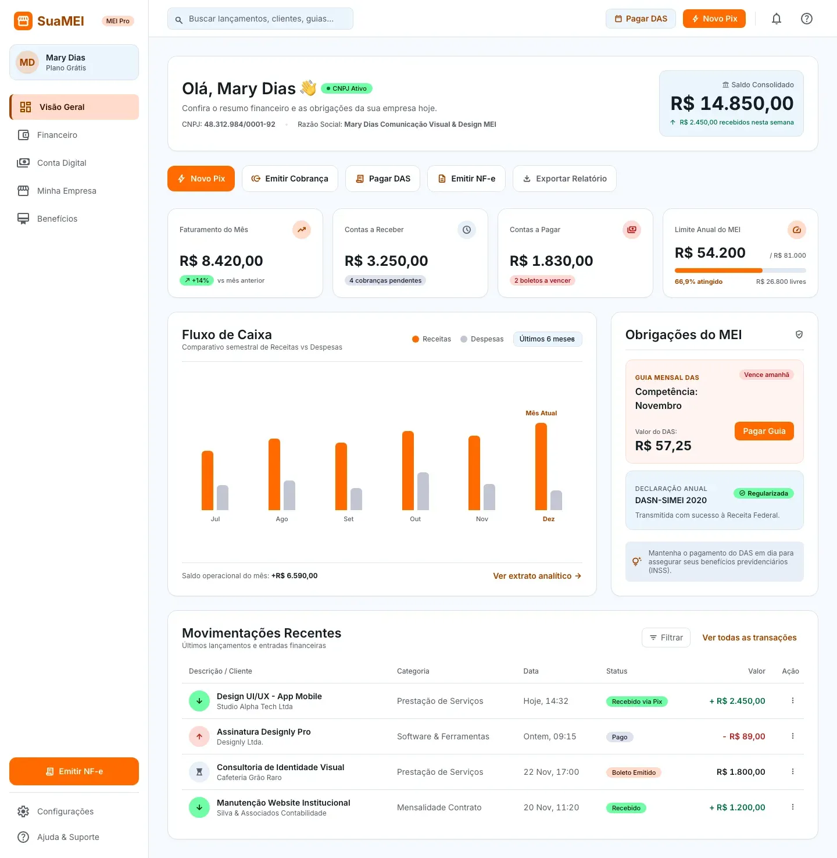
Task: Toggle Despesas series in the chart legend
Action: pos(482,339)
